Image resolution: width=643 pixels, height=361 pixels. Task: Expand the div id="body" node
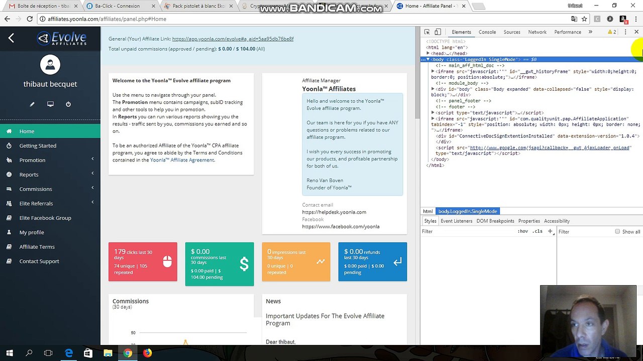coord(433,89)
